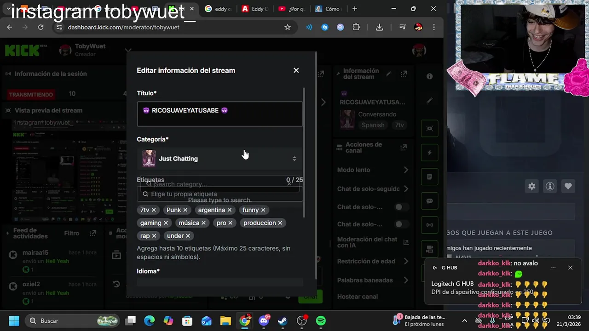Click the info icon in right sidebar

coord(429,76)
